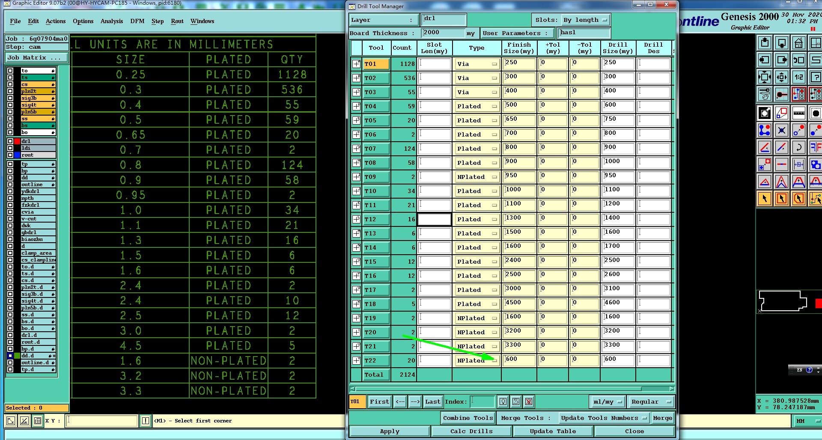Toggle checkbox for the v-cut layer
Viewport: 822px width, 440px height.
click(x=10, y=219)
